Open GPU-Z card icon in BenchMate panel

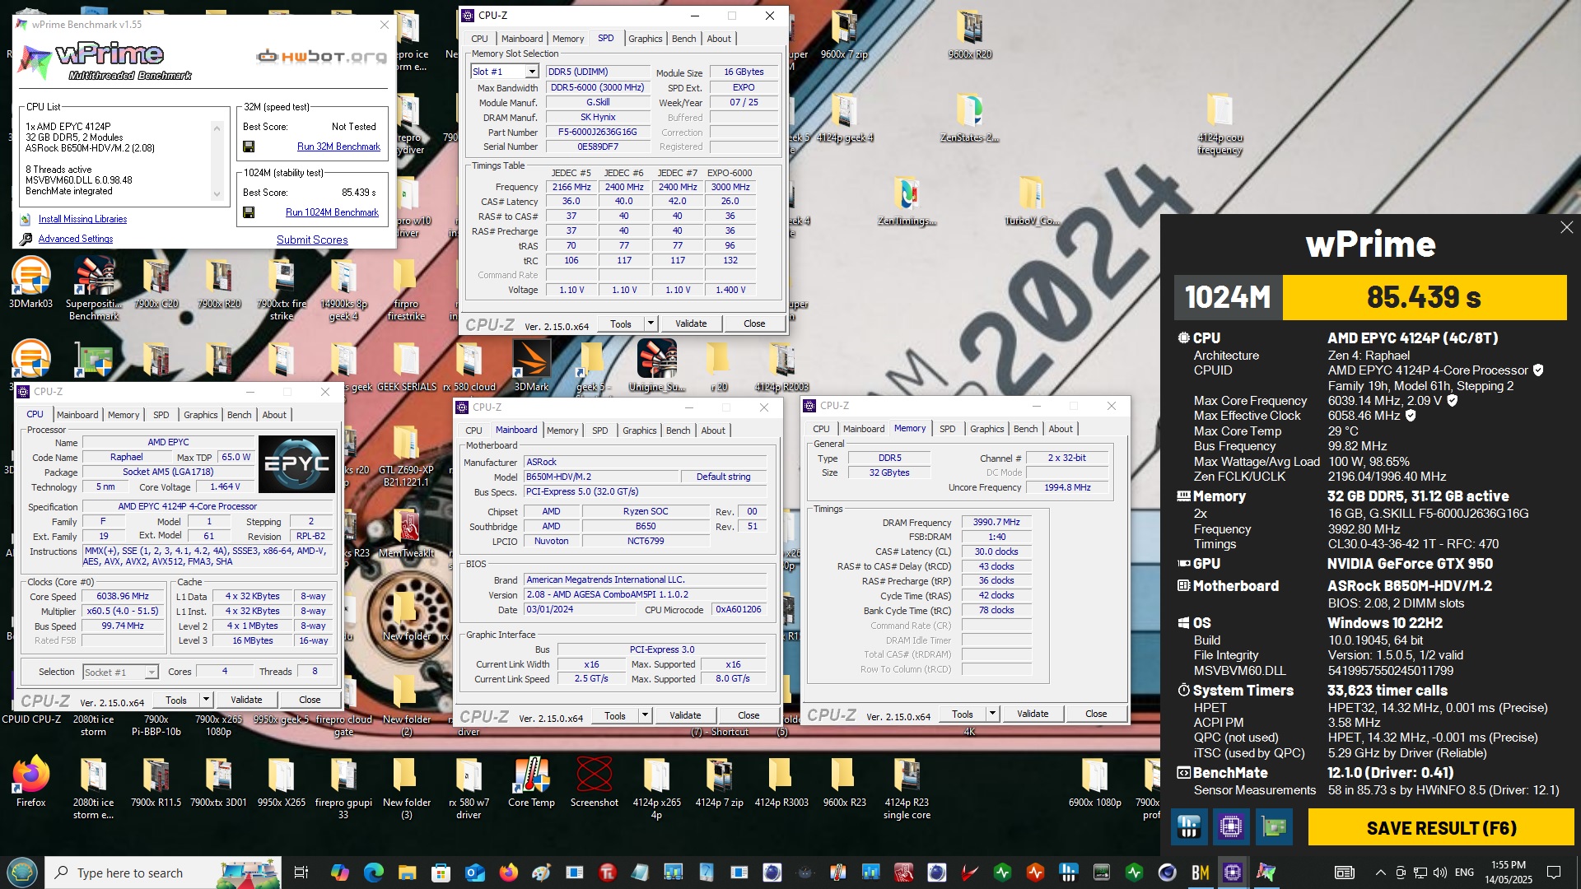pos(1274,826)
